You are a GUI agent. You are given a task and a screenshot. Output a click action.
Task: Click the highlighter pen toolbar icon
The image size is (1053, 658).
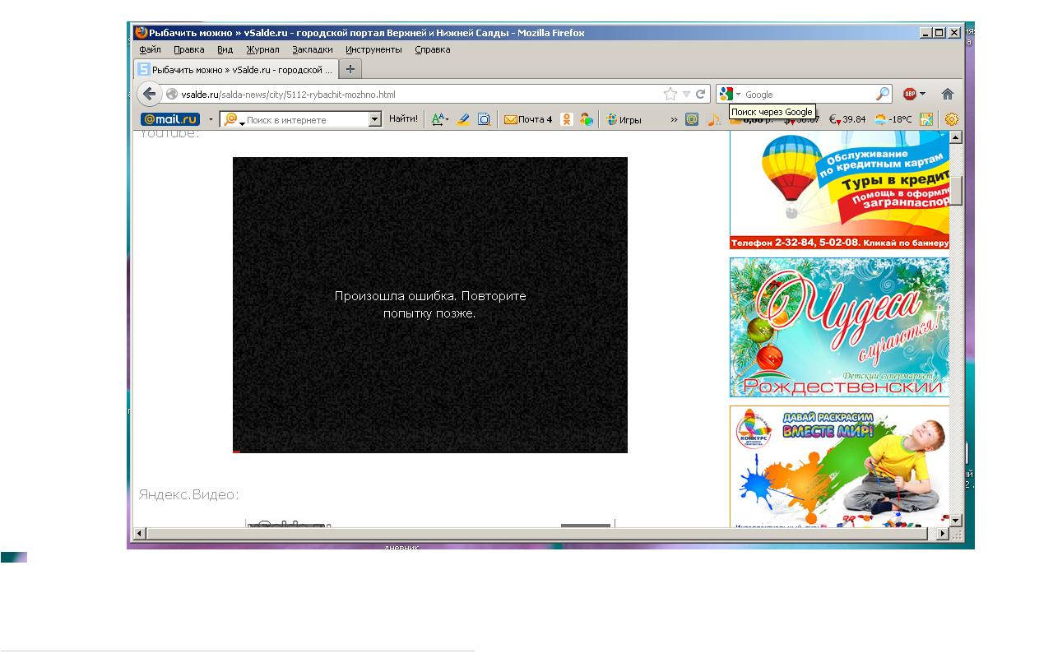463,119
